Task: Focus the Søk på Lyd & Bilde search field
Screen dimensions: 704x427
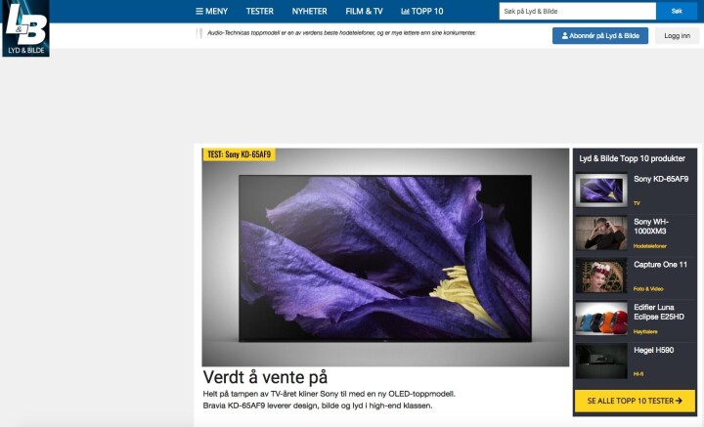Action: (578, 11)
